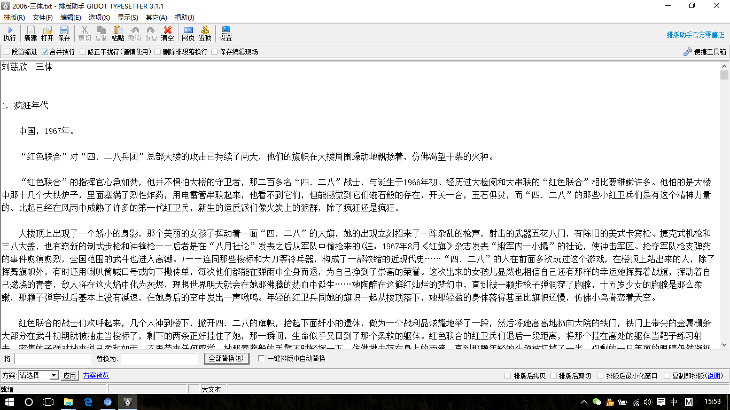730x410 pixels.
Task: Open the 说明 link
Action: tap(714, 376)
